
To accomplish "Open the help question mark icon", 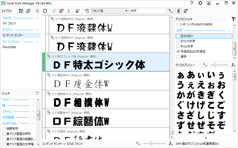I will [192, 3].
